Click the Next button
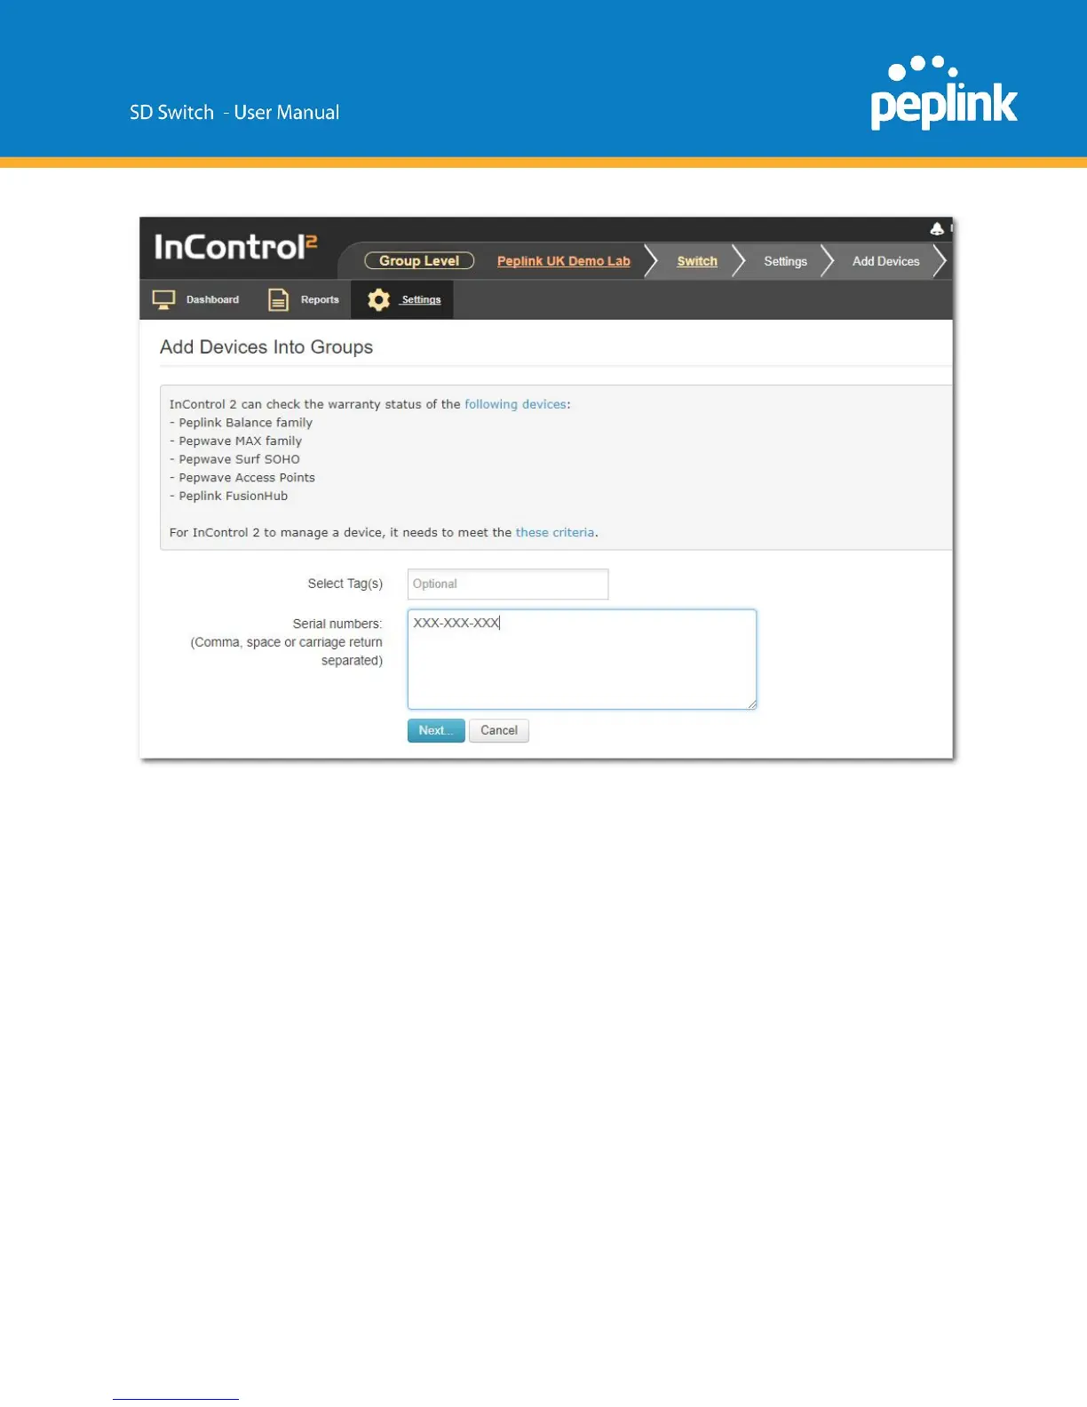 click(x=436, y=731)
